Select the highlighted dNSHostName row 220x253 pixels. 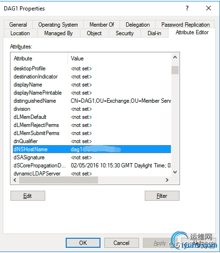tap(92, 149)
